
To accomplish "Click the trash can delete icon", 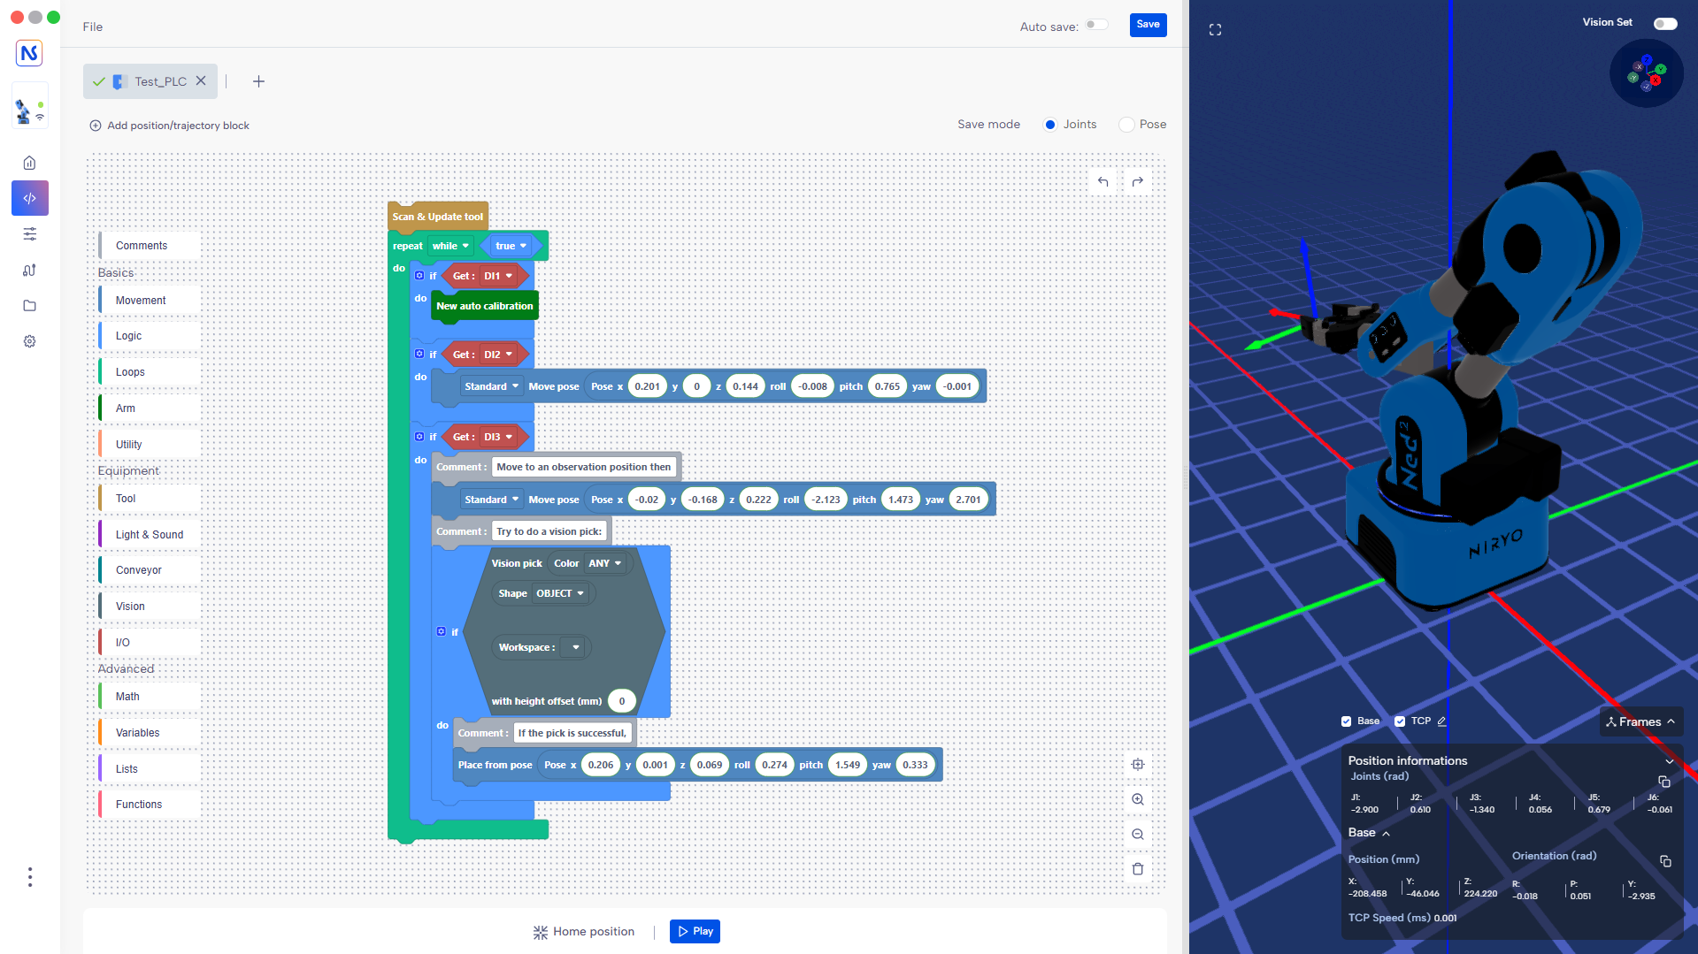I will tap(1138, 869).
